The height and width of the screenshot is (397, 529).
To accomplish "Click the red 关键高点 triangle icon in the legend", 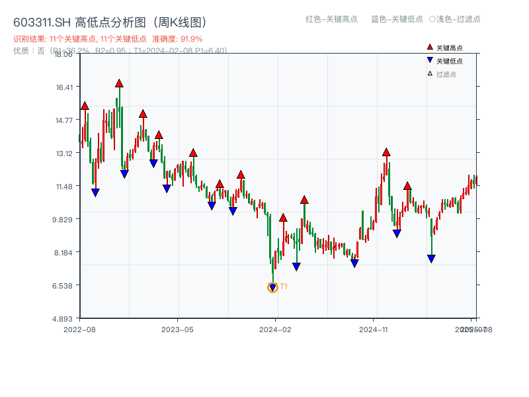I will (429, 47).
